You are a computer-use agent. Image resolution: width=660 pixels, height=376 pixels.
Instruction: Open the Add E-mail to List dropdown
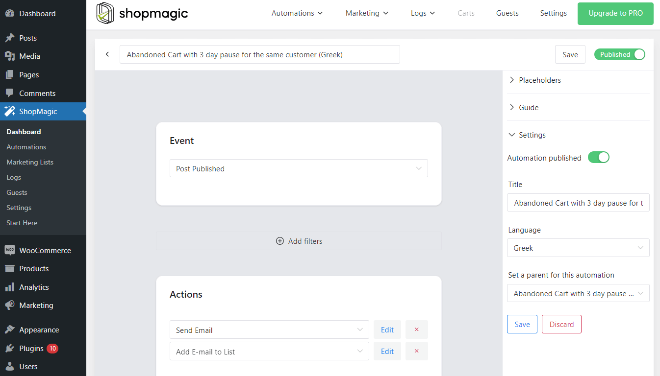click(269, 351)
